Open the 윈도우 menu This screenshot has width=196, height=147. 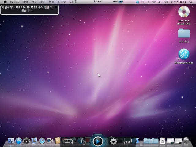point(62,2)
